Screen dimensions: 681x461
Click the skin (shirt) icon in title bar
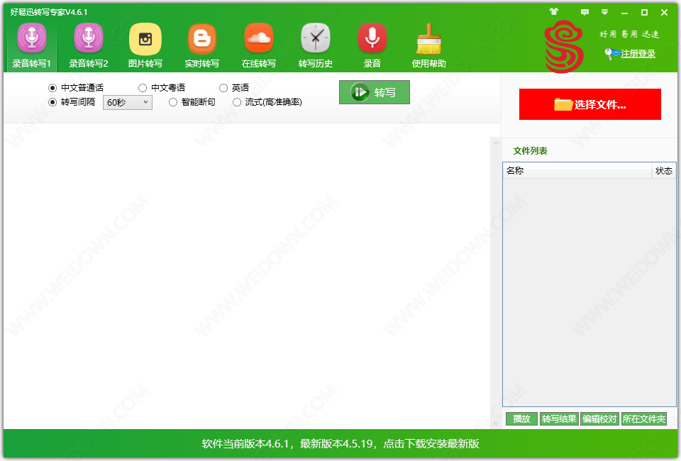pos(554,12)
